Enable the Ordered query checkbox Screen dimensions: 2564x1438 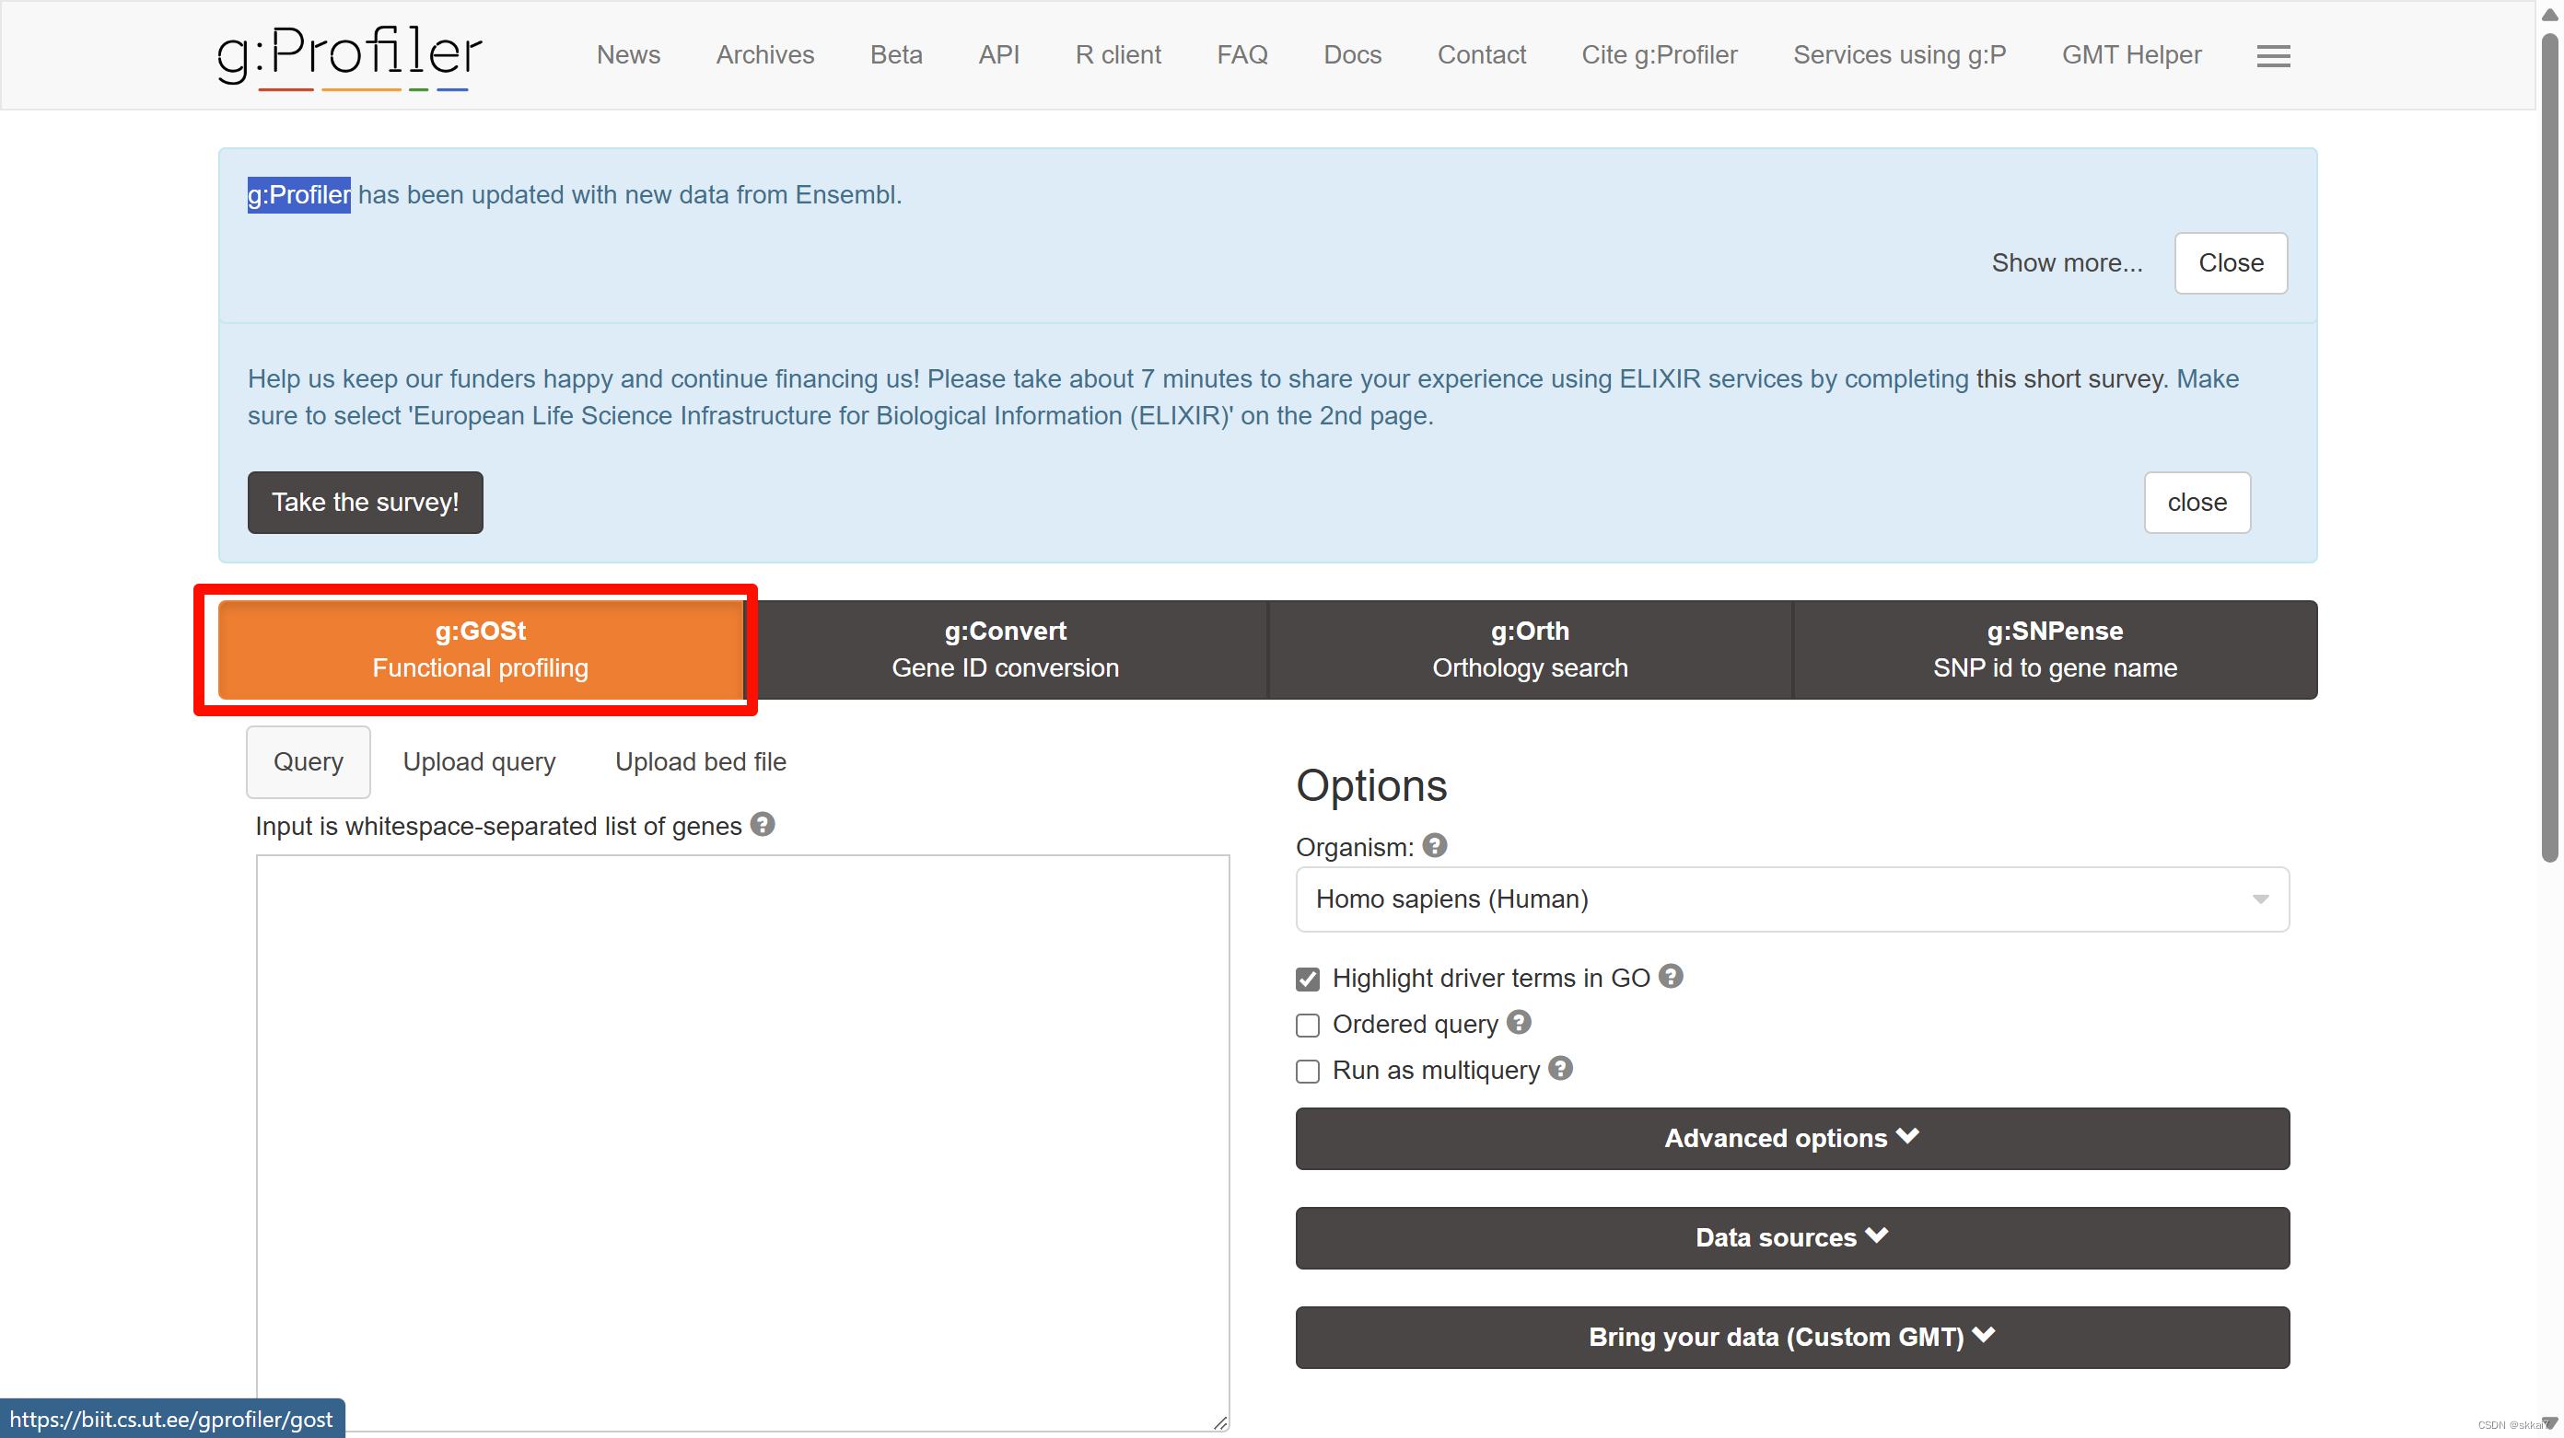point(1308,1025)
